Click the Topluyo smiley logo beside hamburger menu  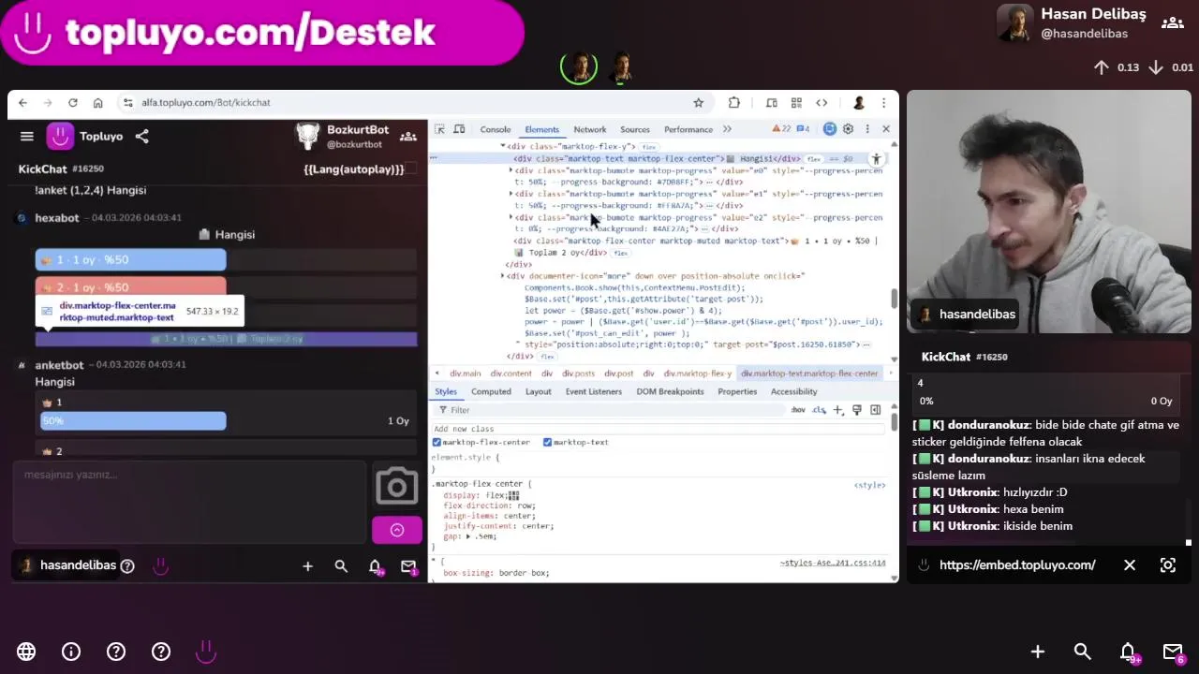point(60,137)
